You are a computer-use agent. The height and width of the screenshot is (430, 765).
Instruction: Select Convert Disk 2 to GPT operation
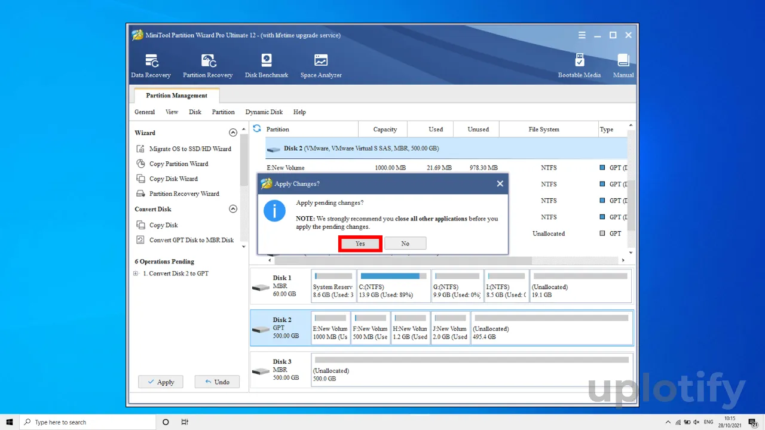pos(176,274)
